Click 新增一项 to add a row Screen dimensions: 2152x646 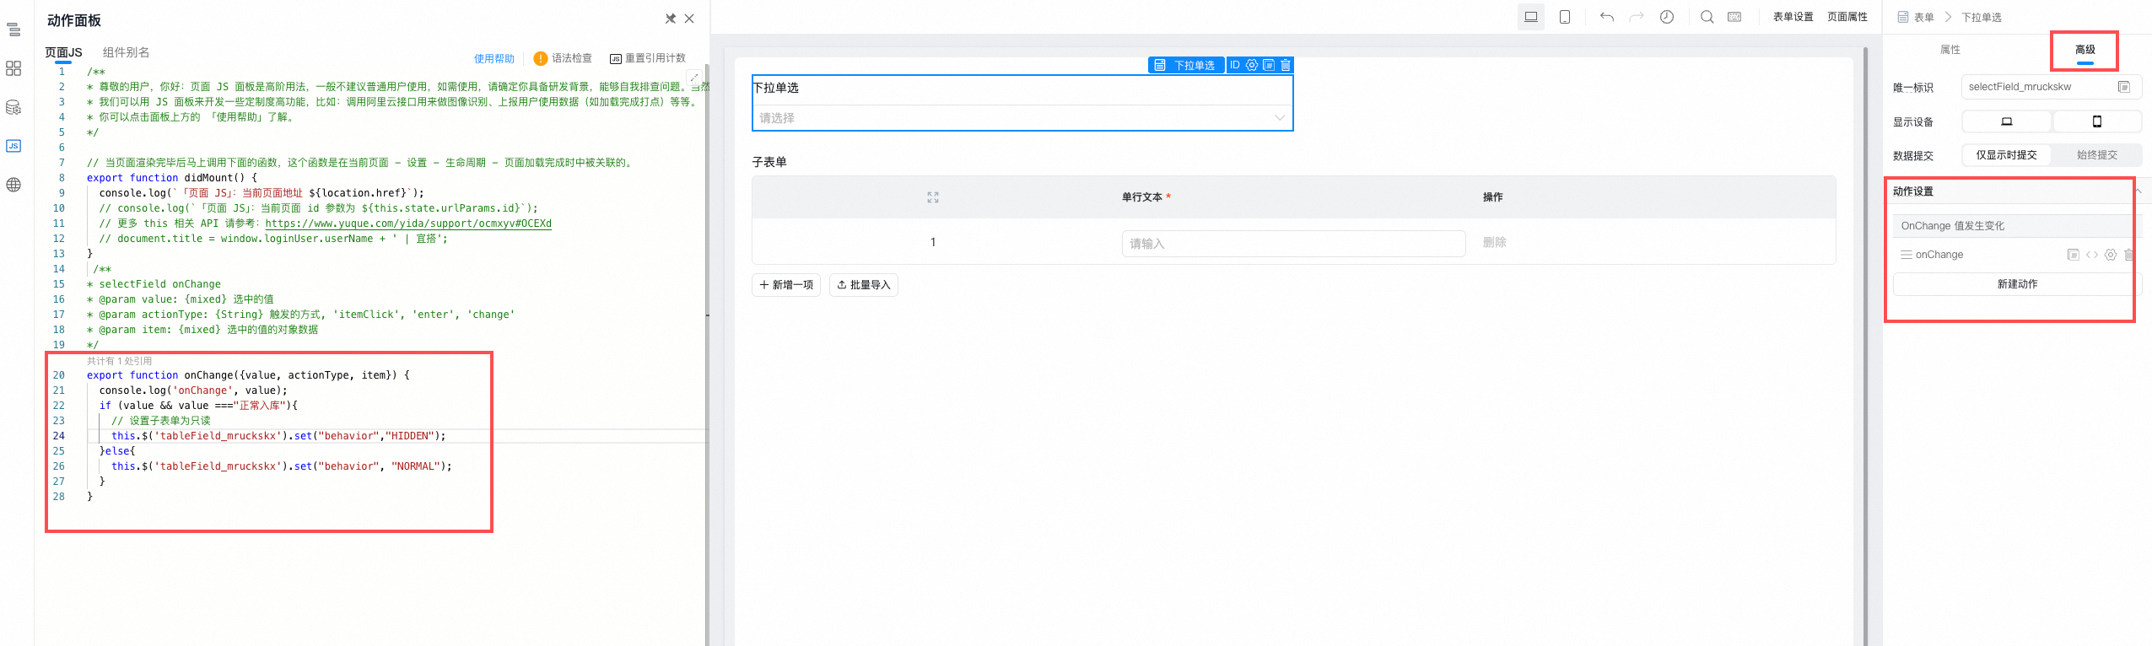(x=786, y=285)
